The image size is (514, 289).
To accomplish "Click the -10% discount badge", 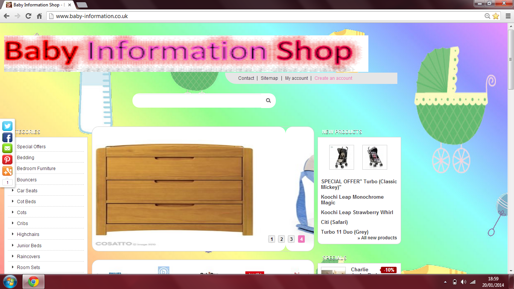I will (389, 270).
